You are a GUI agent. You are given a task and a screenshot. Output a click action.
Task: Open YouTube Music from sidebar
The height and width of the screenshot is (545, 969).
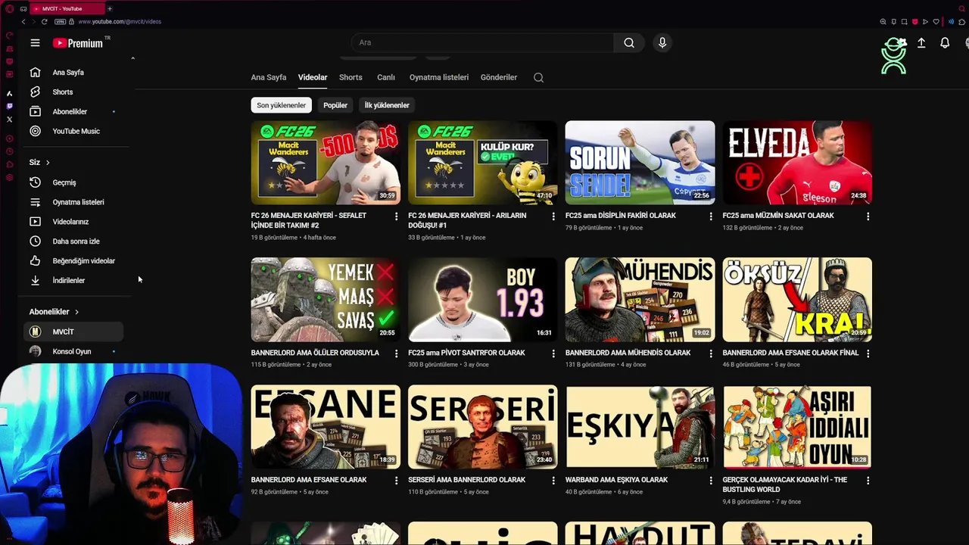[x=73, y=132]
